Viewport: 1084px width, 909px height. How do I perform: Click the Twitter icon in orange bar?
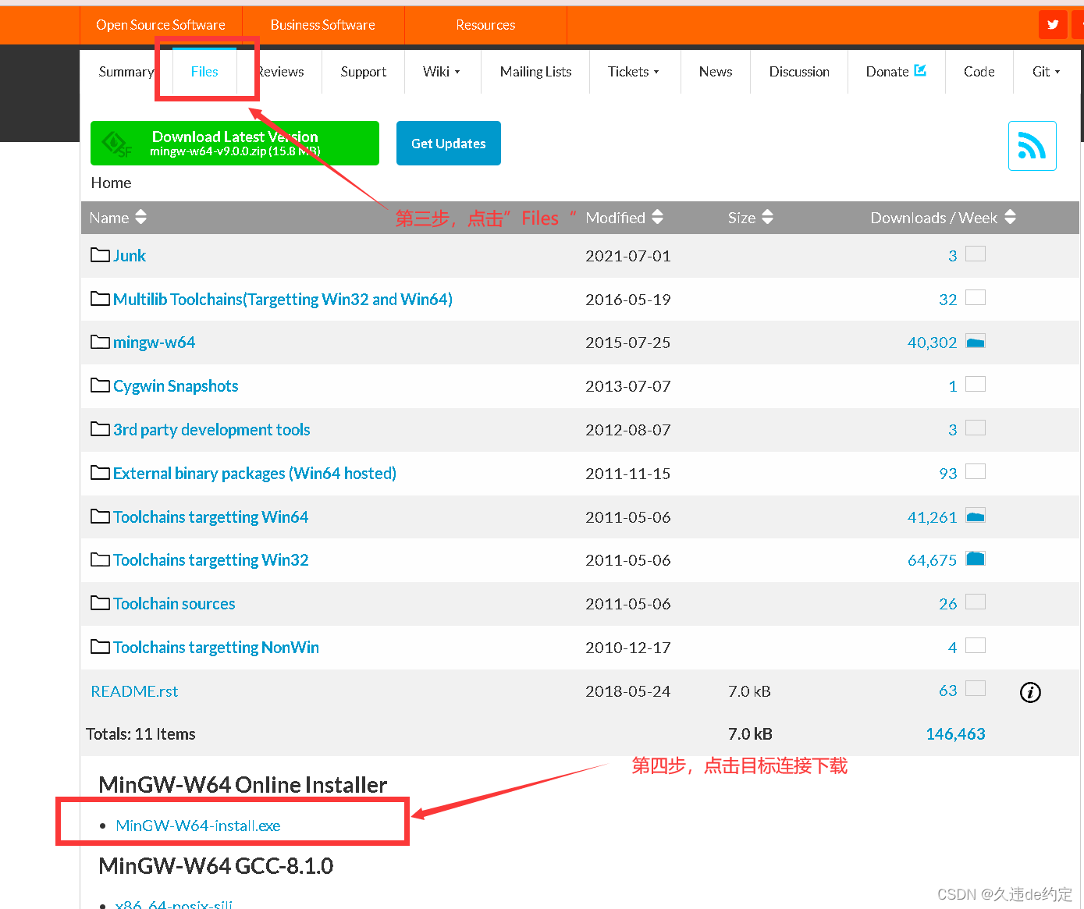[1053, 24]
